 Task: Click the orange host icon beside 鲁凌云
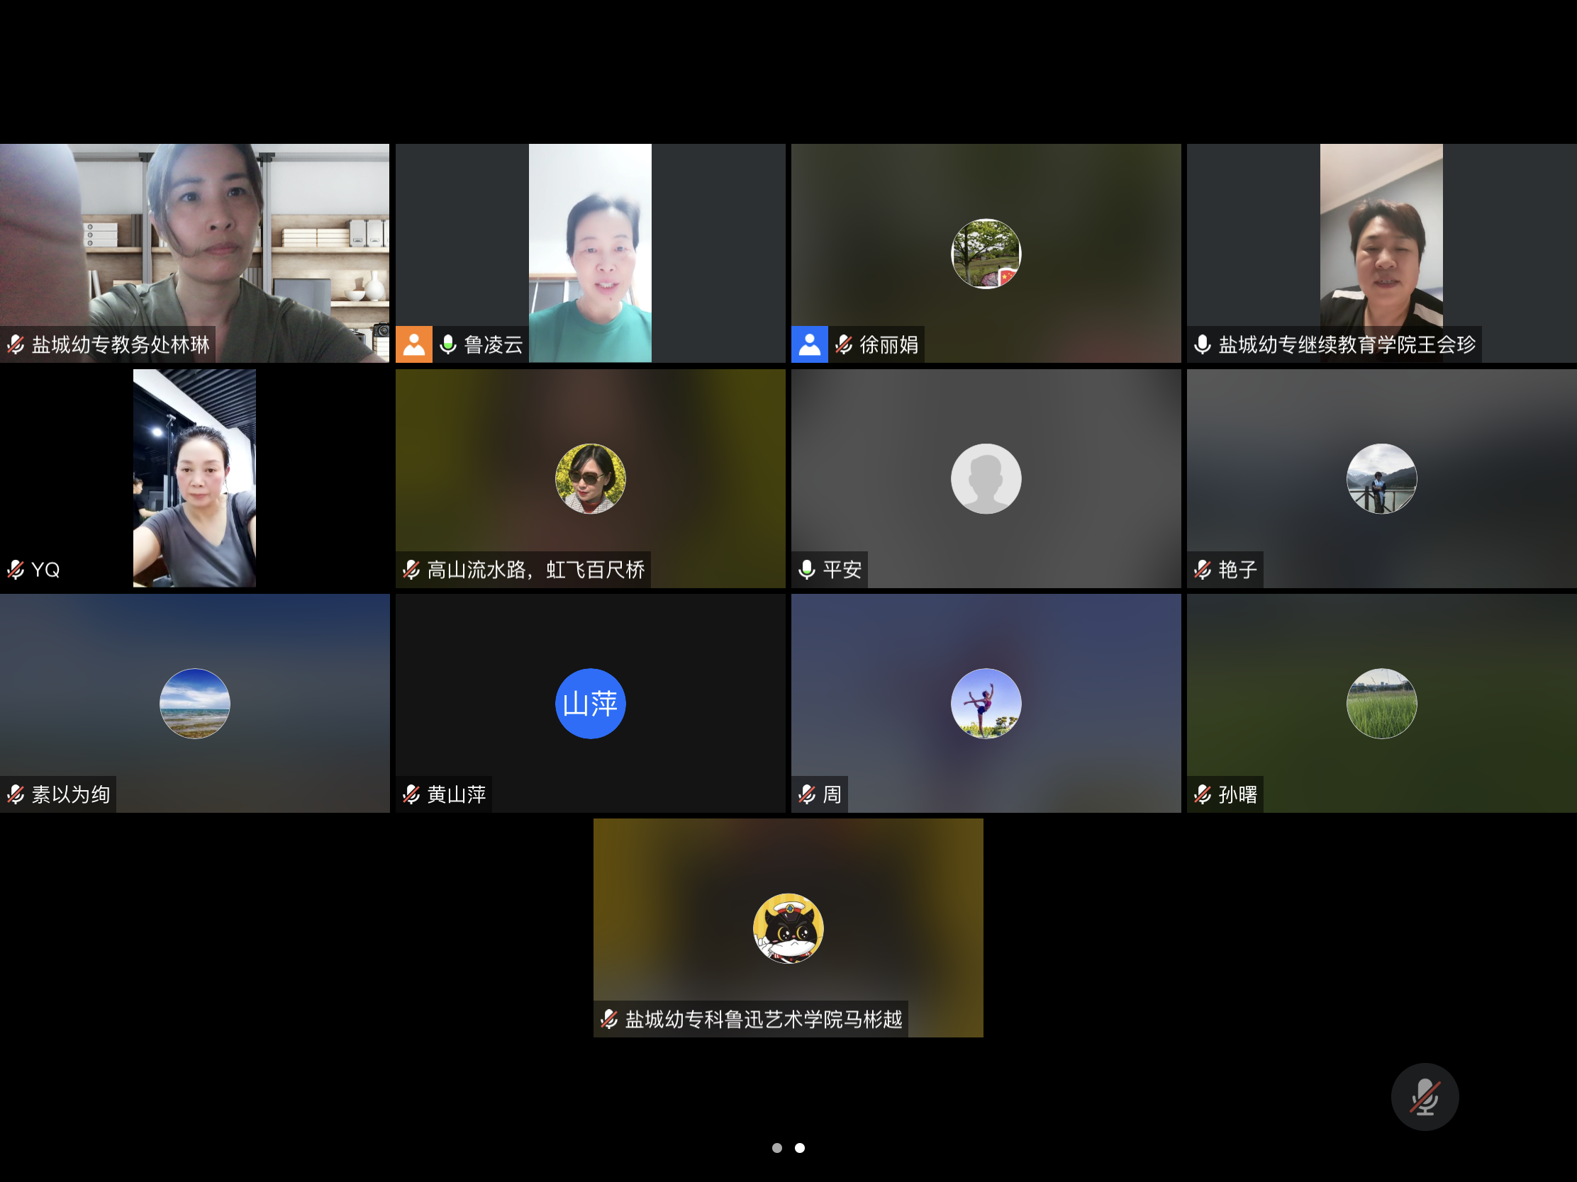(x=413, y=345)
